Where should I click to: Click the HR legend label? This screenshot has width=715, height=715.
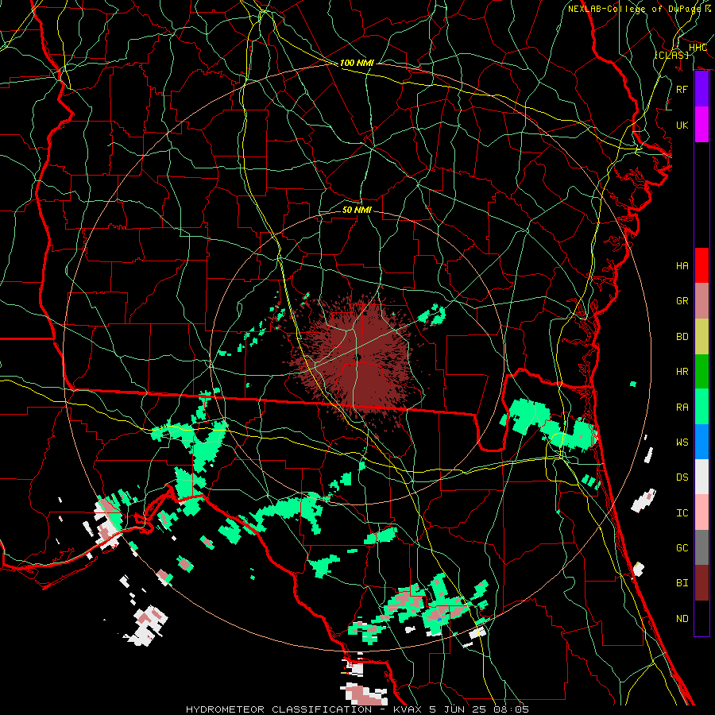coord(682,372)
